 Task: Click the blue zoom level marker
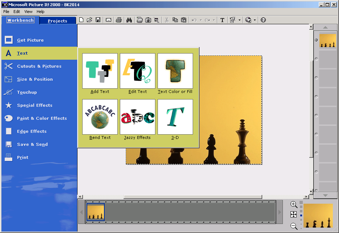pos(301,216)
